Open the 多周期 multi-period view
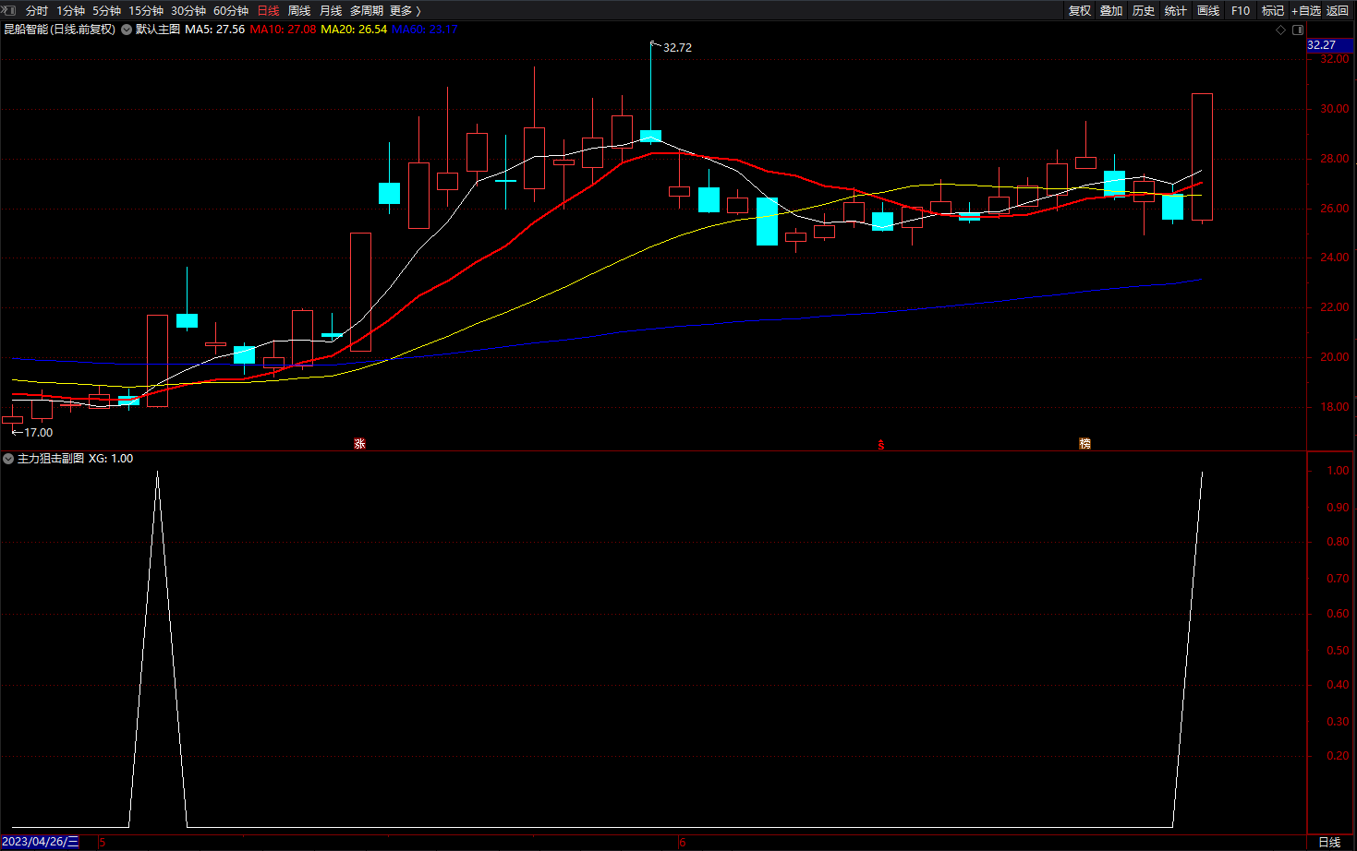 coord(367,11)
